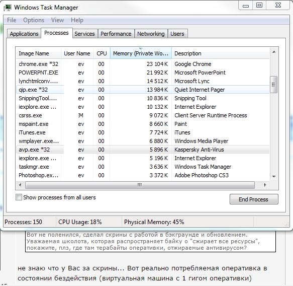Select iexplore.exe using 5 196 K
Image resolution: width=293 pixels, height=286 pixels.
pyautogui.click(x=143, y=158)
